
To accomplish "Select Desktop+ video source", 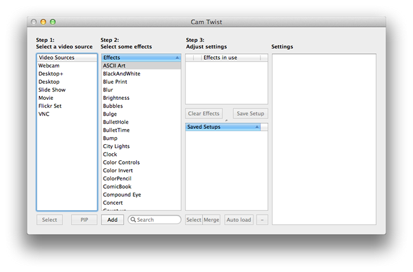I will tap(67, 74).
